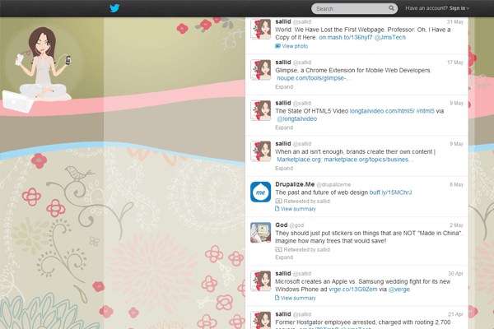This screenshot has width=494, height=329.
Task: Open the longtailvideo.com/html5 link
Action: pos(382,111)
